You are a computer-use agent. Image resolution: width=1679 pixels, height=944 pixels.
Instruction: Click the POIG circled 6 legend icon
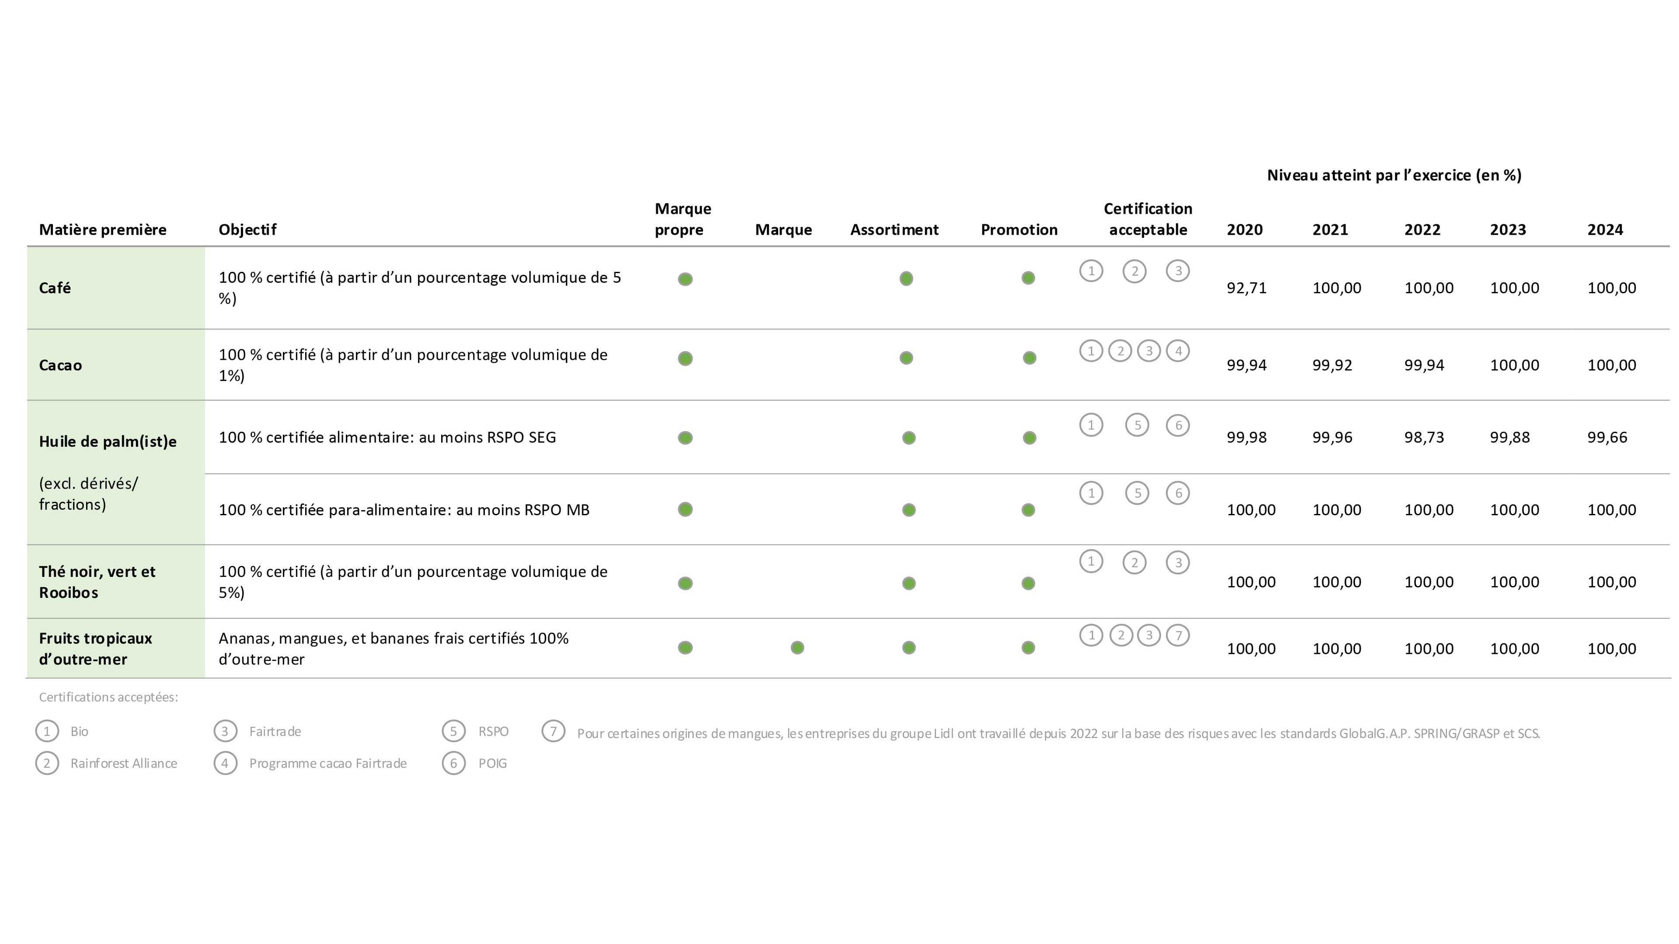(454, 763)
